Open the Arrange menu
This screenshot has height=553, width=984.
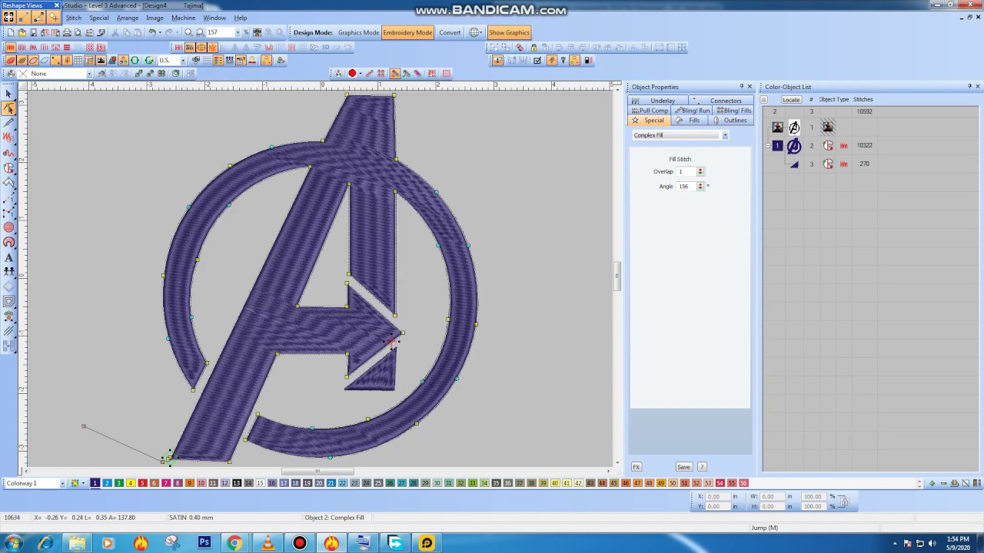tap(128, 18)
